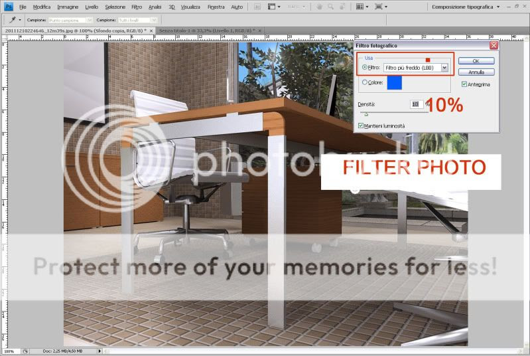Confirm the photo filter with OK

(476, 61)
